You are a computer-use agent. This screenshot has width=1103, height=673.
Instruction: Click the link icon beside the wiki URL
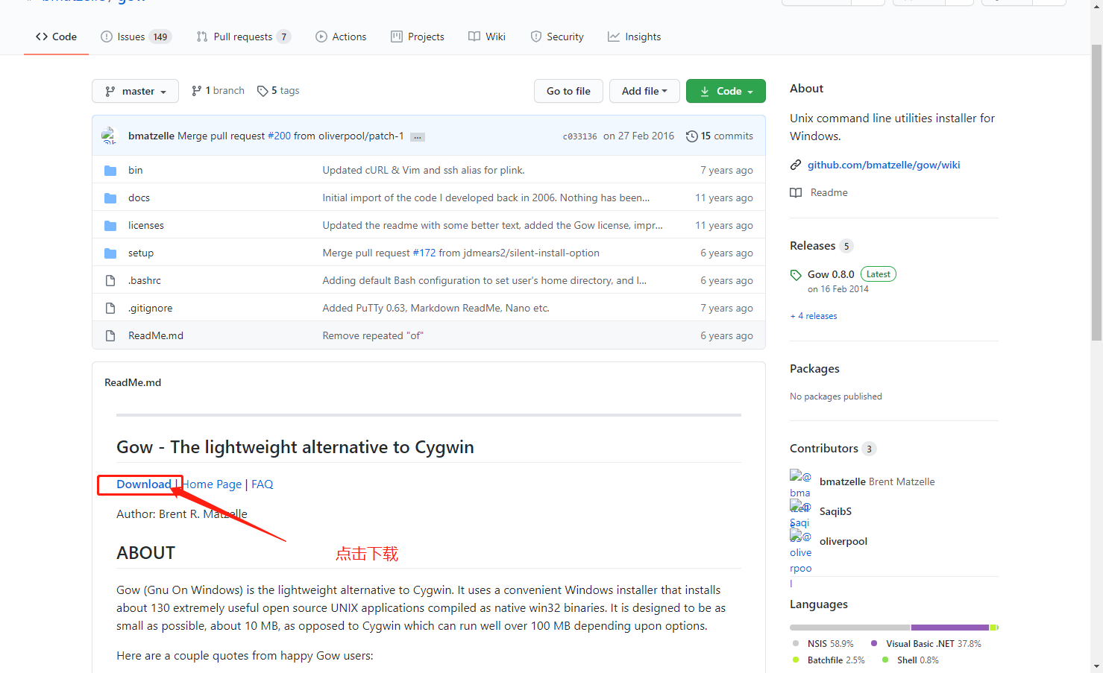796,165
